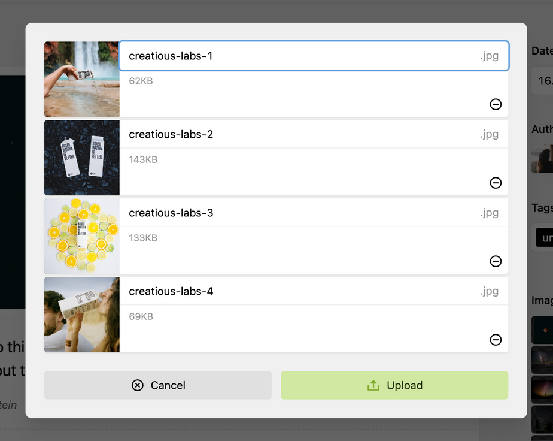Focus the creatious-labs-4 filename field

pyautogui.click(x=299, y=291)
